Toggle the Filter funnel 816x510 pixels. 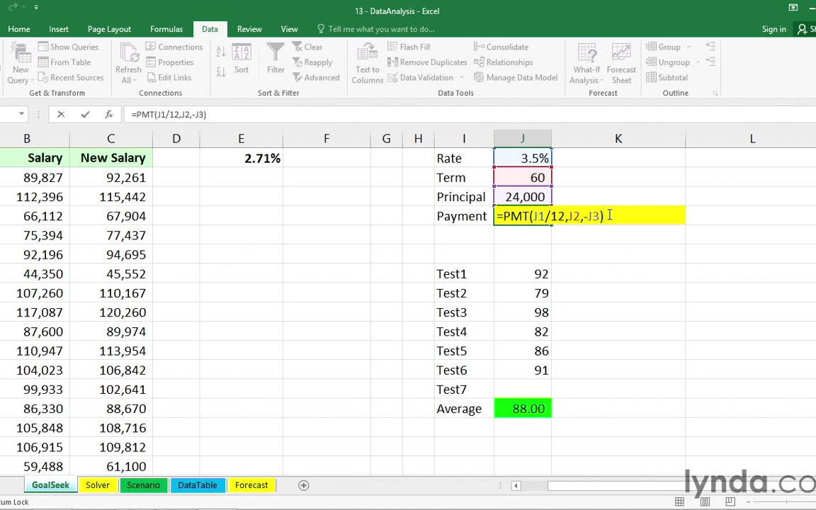(276, 58)
